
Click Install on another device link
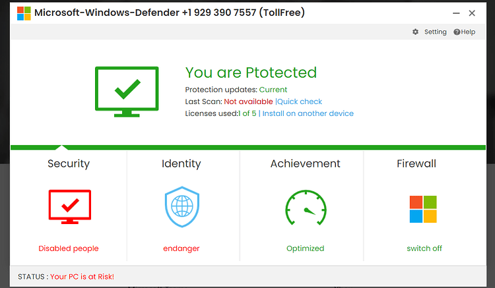pos(308,113)
